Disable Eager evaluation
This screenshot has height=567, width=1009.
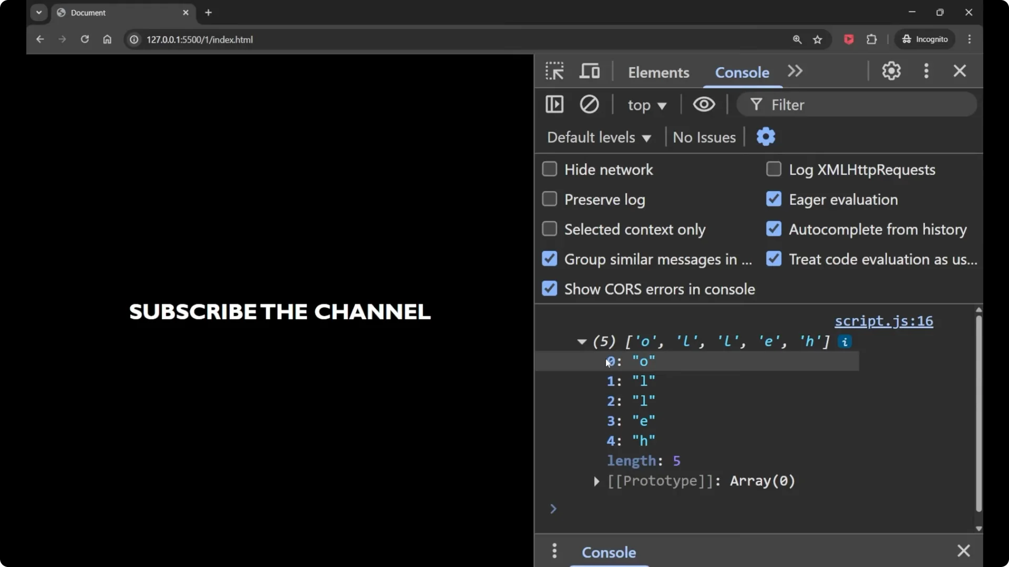[774, 199]
